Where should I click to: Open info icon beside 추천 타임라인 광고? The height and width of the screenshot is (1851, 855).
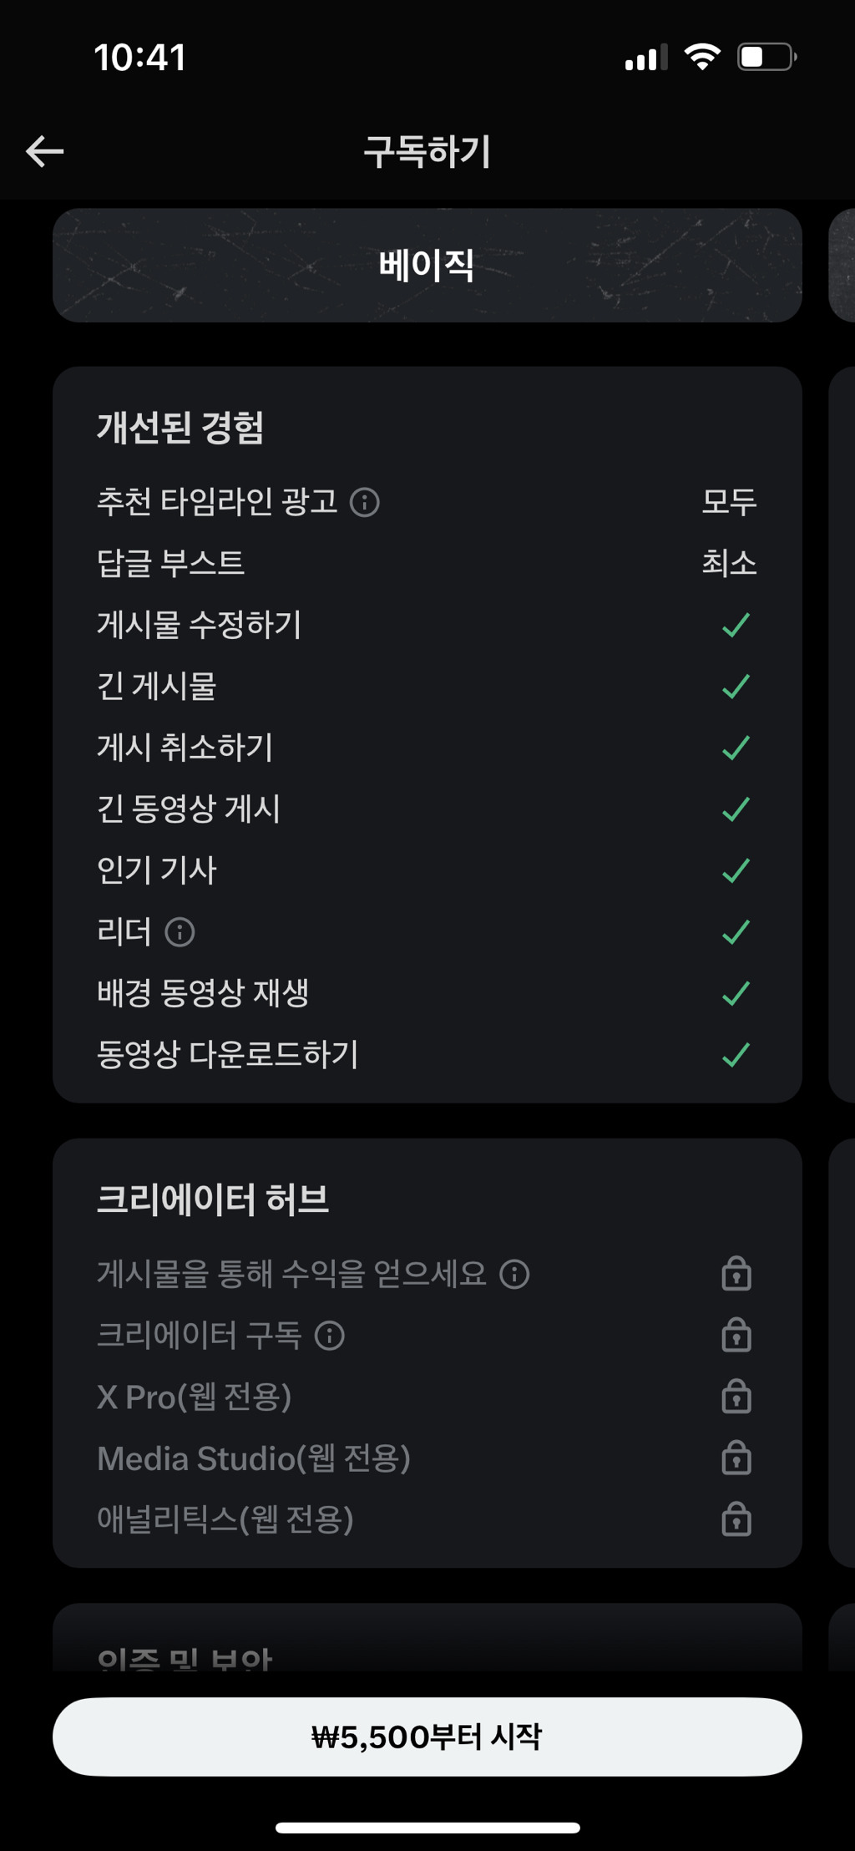pyautogui.click(x=365, y=502)
